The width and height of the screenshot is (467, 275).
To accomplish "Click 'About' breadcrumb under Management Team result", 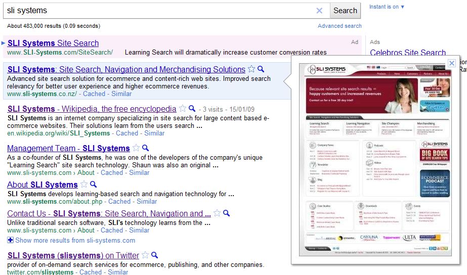I will (86, 172).
